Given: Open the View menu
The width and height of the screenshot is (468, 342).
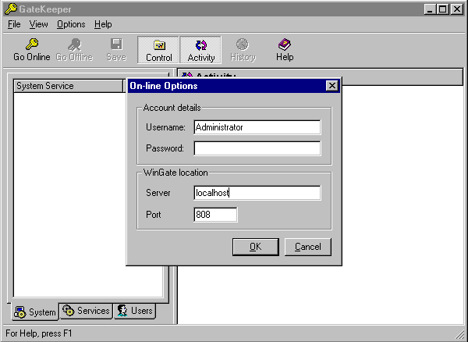Looking at the screenshot, I should 38,24.
